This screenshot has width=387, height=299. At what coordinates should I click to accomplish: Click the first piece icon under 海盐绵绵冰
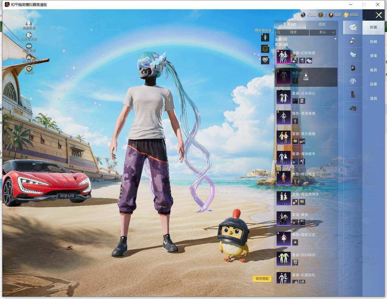click(x=295, y=202)
